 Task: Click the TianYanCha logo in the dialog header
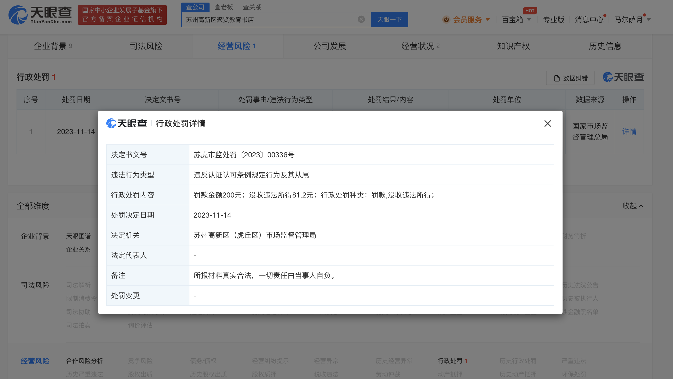(127, 123)
